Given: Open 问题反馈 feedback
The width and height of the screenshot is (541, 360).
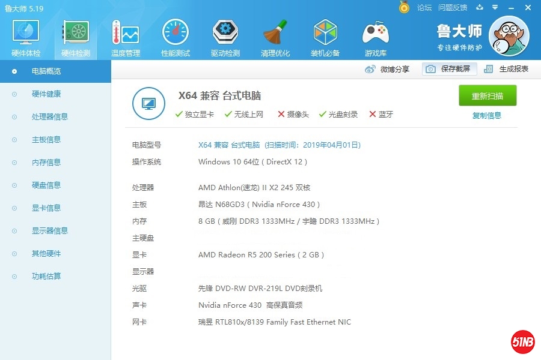Looking at the screenshot, I should pos(453,7).
